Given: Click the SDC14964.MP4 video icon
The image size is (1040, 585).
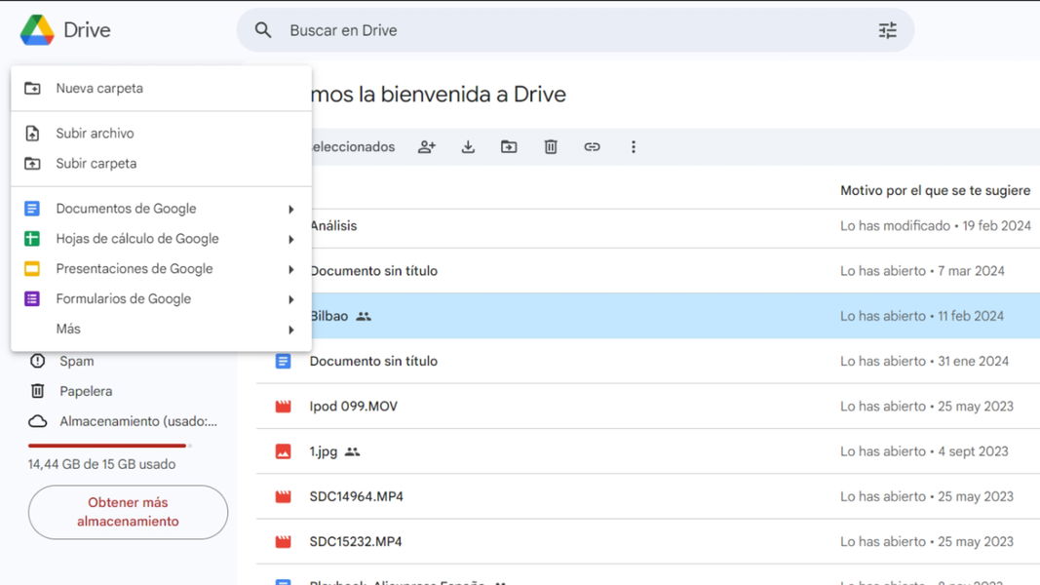Looking at the screenshot, I should (284, 496).
